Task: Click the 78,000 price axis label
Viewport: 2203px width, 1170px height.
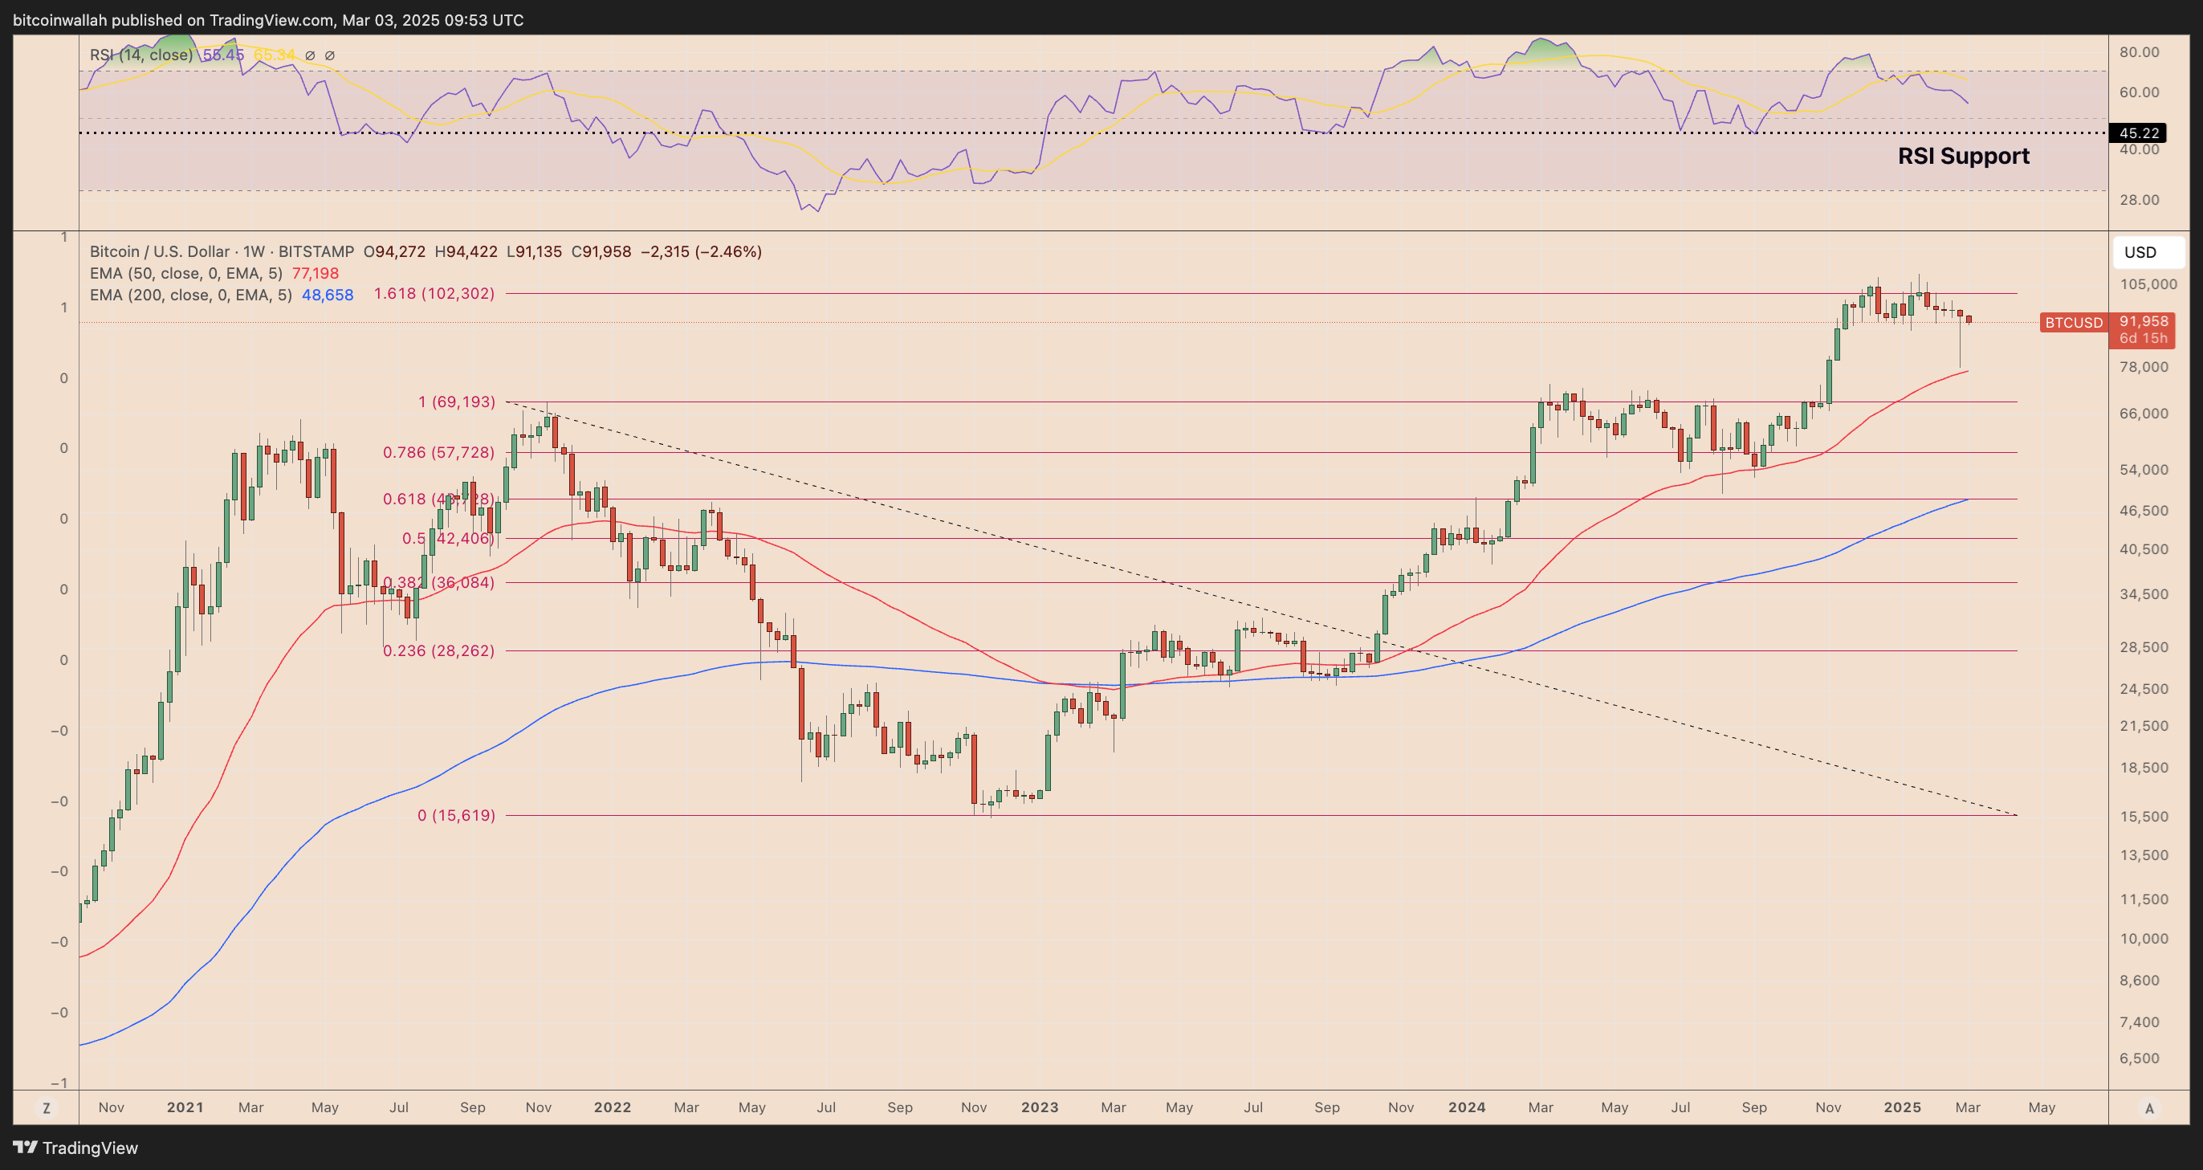Action: coord(2144,367)
